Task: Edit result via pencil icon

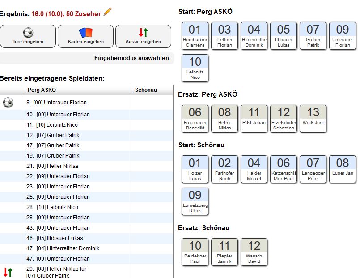Action: point(107,12)
